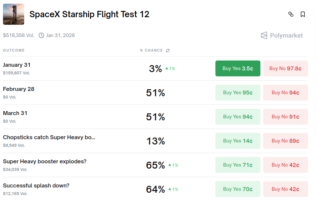Image resolution: width=316 pixels, height=201 pixels.
Task: Buy No at 94¢ for February 28
Action: click(285, 93)
